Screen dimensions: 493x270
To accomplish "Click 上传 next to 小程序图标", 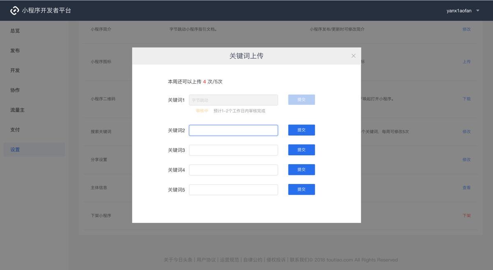I will (x=467, y=61).
